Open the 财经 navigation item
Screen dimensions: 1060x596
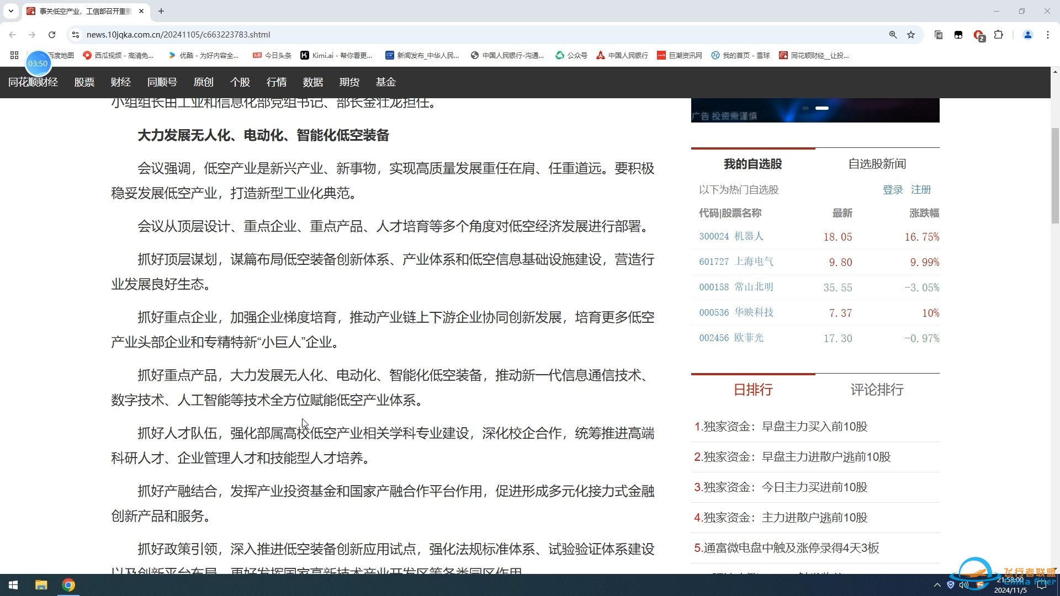coord(121,82)
